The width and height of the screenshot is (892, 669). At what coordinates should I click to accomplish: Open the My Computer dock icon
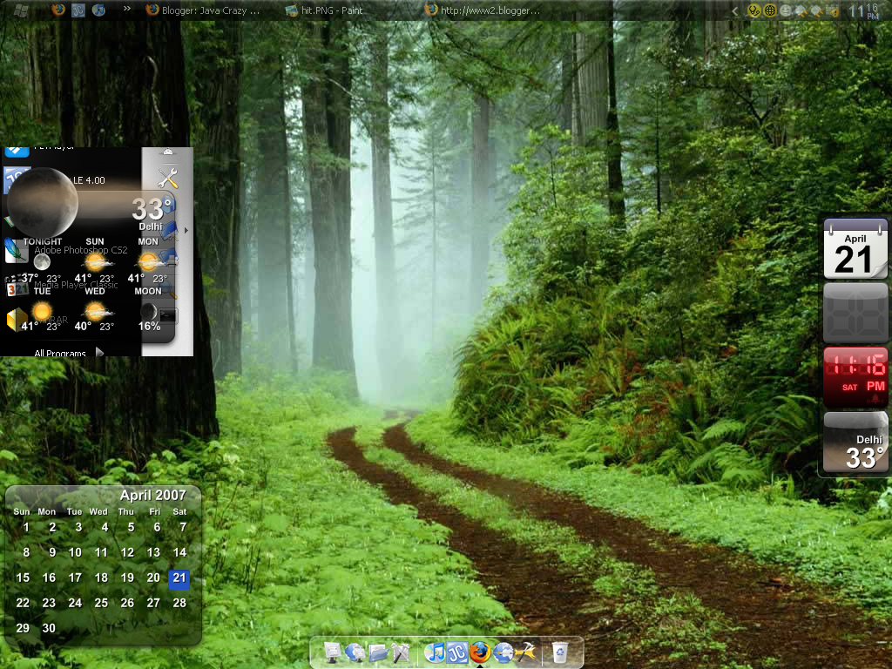[x=333, y=652]
